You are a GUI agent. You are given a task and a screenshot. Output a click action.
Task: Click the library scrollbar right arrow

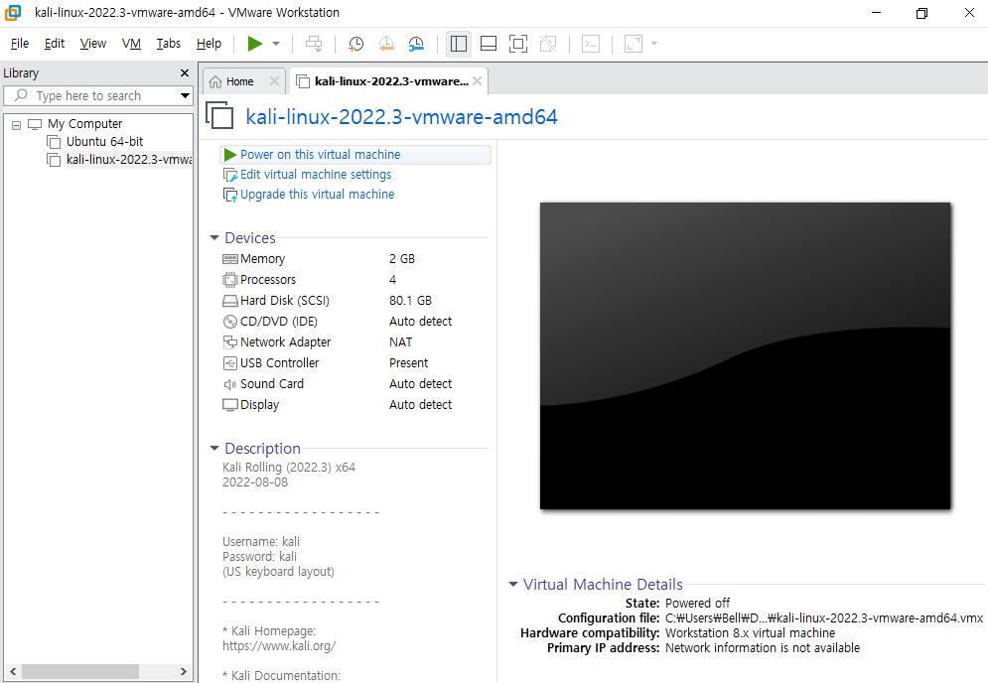coord(184,672)
